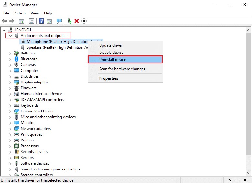Collapse the LENOVO1 root node
The image size is (252, 183).
4,30
